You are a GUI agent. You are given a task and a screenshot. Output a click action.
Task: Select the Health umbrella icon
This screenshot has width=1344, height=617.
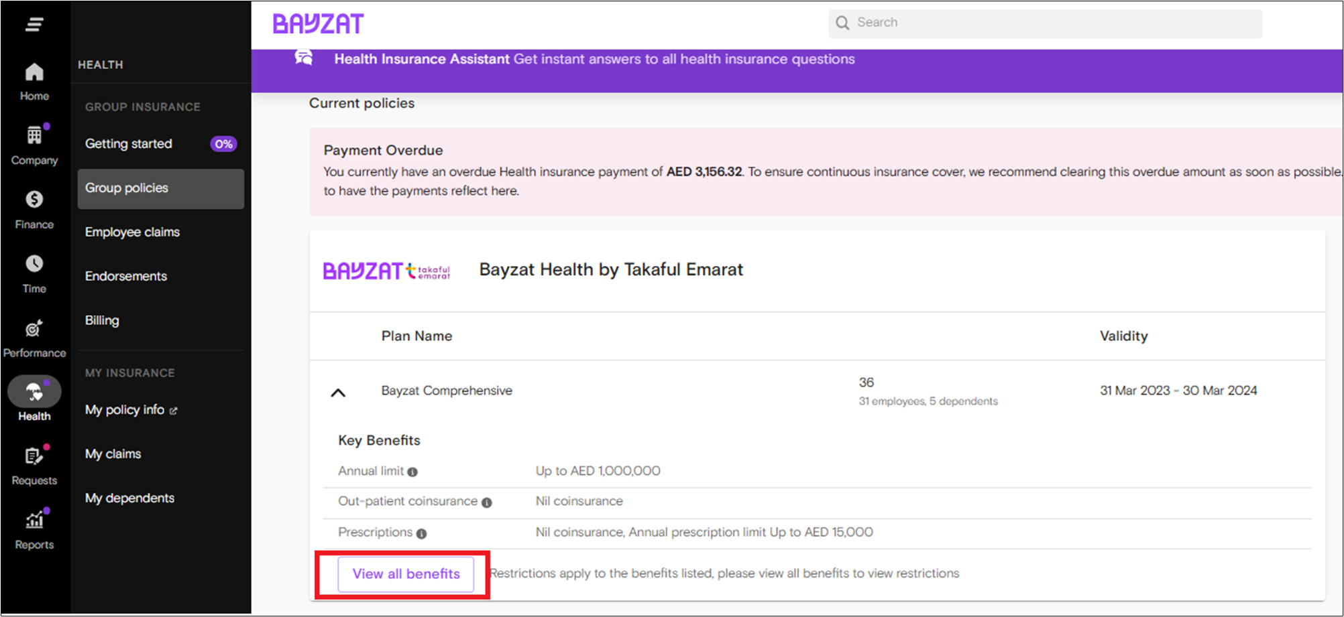(x=34, y=392)
